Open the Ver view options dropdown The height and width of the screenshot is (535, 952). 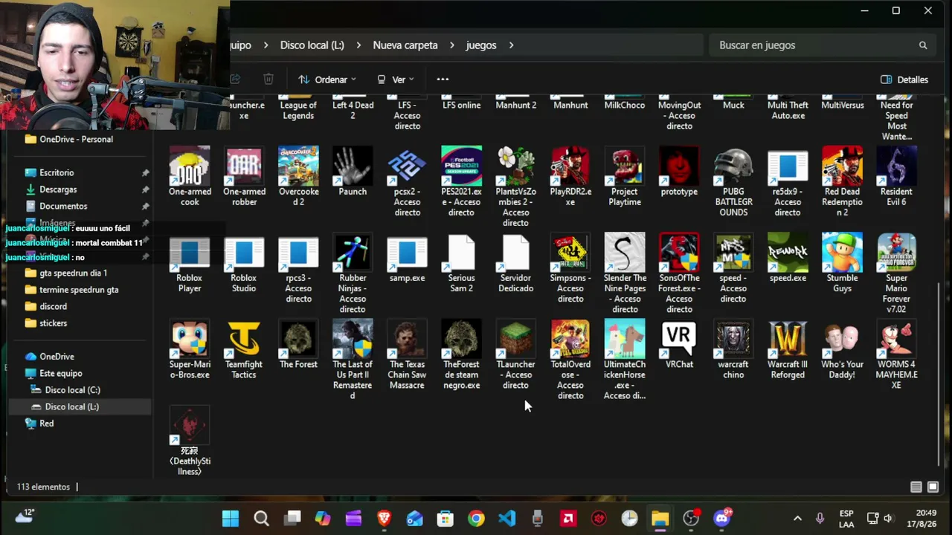pyautogui.click(x=395, y=80)
